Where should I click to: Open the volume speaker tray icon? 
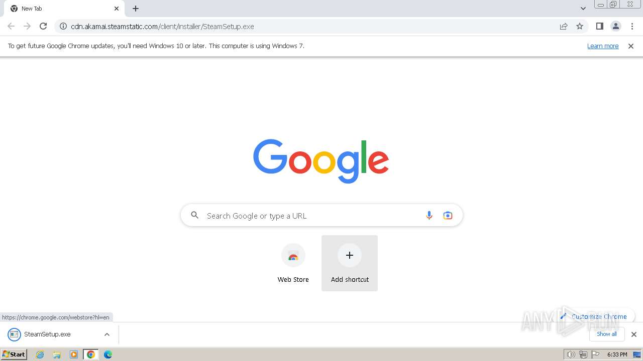[x=571, y=354]
